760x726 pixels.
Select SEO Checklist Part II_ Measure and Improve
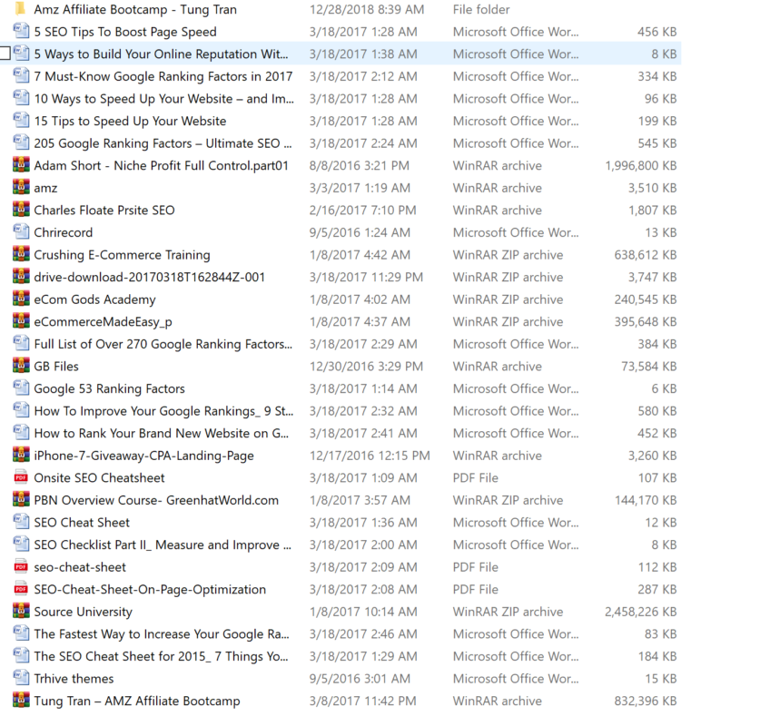click(x=163, y=544)
